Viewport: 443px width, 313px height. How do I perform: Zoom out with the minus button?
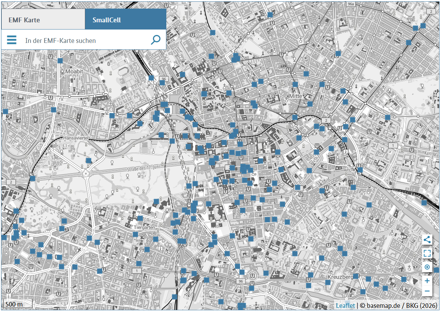click(x=427, y=291)
